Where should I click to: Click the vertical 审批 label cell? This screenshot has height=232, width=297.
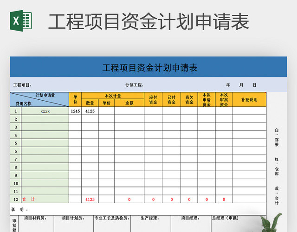(14, 224)
